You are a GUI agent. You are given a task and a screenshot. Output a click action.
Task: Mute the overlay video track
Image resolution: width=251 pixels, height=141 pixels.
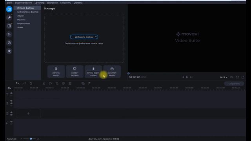tap(11, 103)
